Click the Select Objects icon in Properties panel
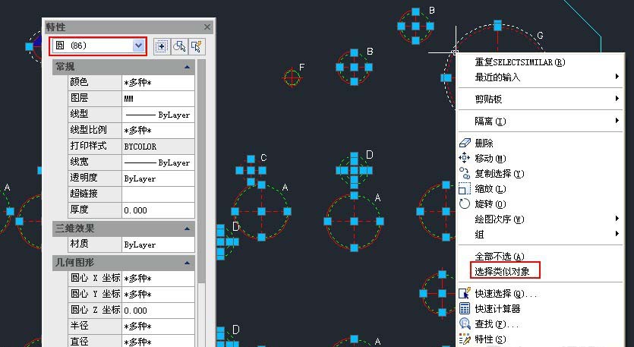634x347 pixels. click(179, 46)
